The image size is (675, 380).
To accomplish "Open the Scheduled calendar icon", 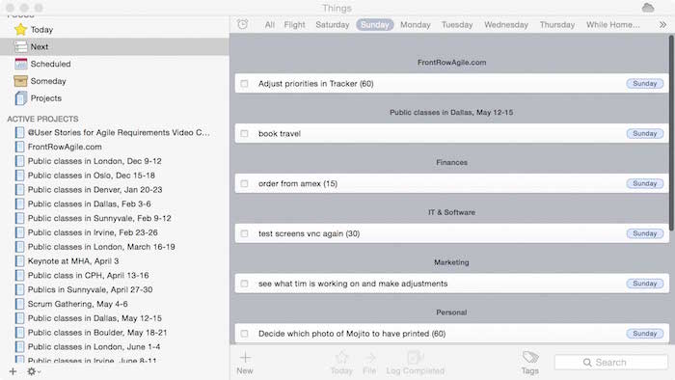I will pyautogui.click(x=20, y=64).
